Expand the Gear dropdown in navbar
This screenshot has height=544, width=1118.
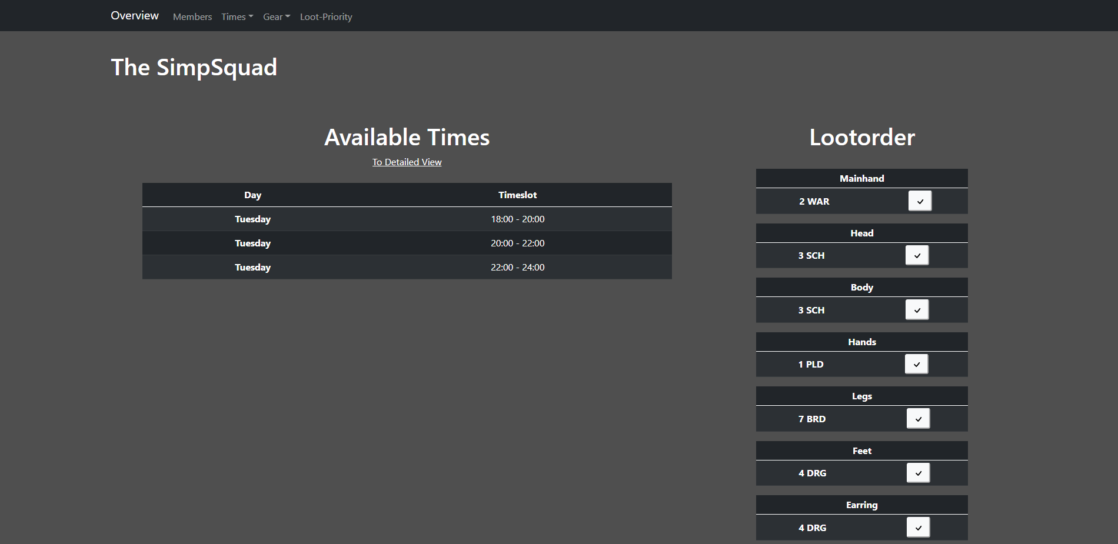pos(277,16)
